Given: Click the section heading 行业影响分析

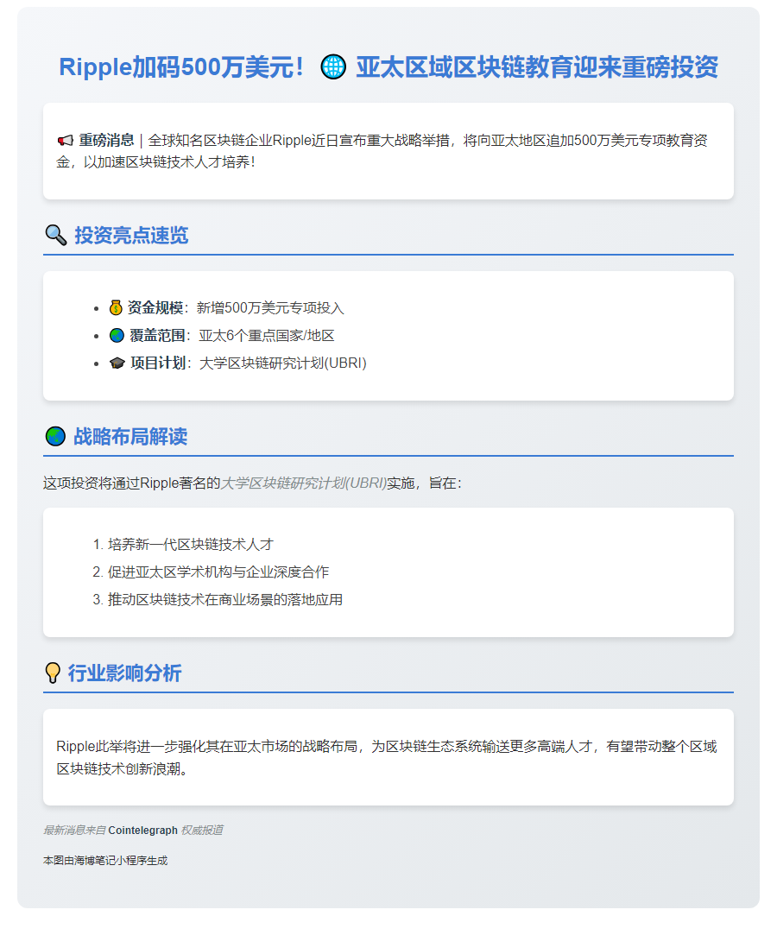Looking at the screenshot, I should tap(124, 673).
